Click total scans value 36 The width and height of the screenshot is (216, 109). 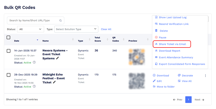[x=96, y=50]
